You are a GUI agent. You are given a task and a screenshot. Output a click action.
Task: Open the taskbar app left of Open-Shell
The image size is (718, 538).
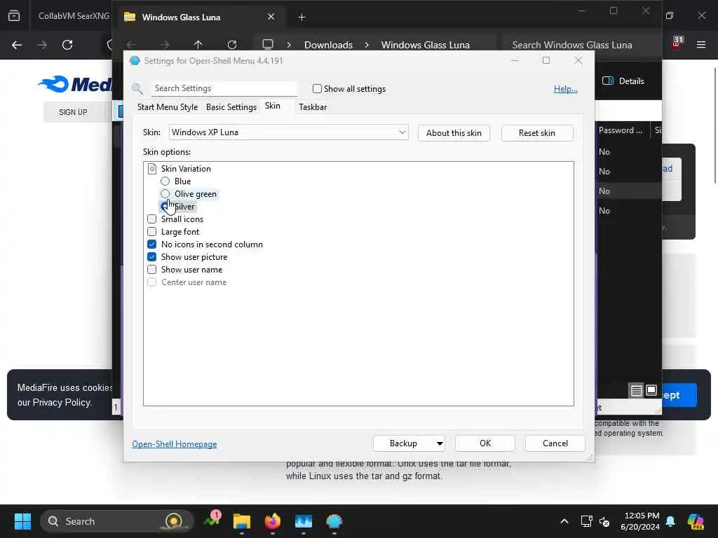(303, 521)
